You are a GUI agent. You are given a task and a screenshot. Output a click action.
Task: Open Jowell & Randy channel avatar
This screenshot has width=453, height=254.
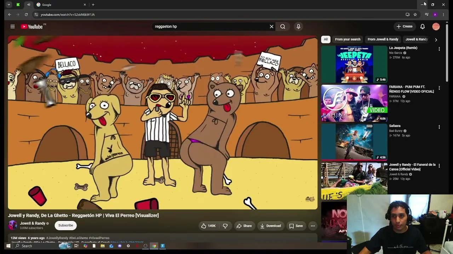pyautogui.click(x=13, y=225)
